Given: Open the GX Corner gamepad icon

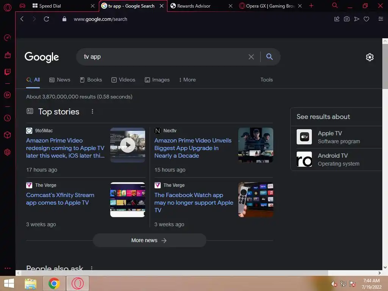Looking at the screenshot, I should (22, 6).
